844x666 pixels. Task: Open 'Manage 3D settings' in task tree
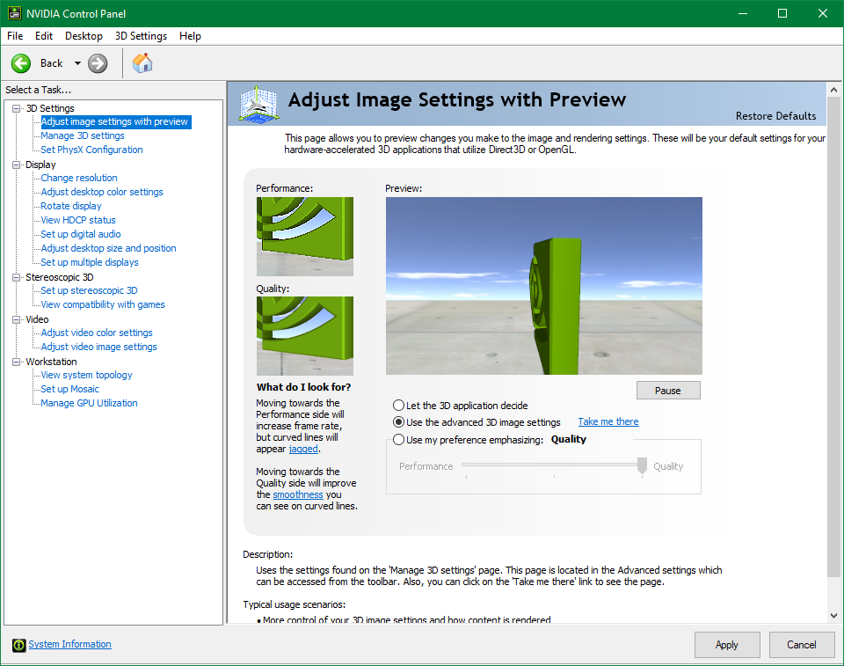[83, 135]
